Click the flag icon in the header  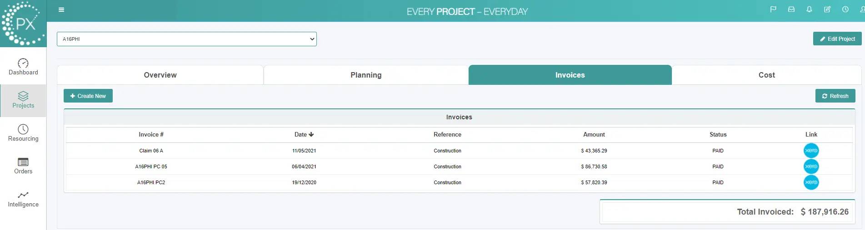coord(773,10)
